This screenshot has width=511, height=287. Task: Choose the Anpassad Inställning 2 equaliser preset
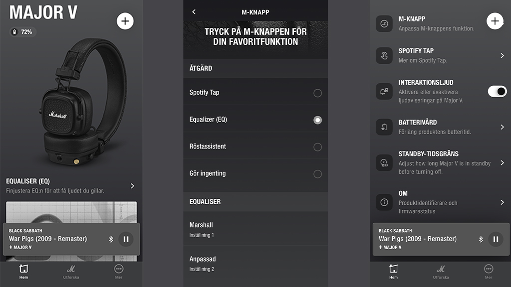point(255,263)
